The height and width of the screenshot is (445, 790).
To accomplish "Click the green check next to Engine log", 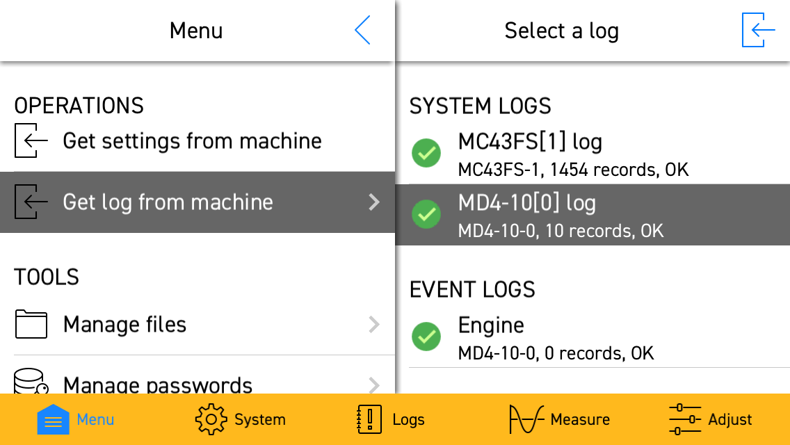I will tap(426, 337).
